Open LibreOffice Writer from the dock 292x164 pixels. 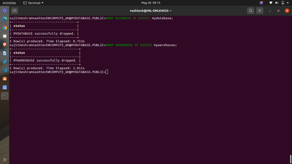click(x=5, y=53)
